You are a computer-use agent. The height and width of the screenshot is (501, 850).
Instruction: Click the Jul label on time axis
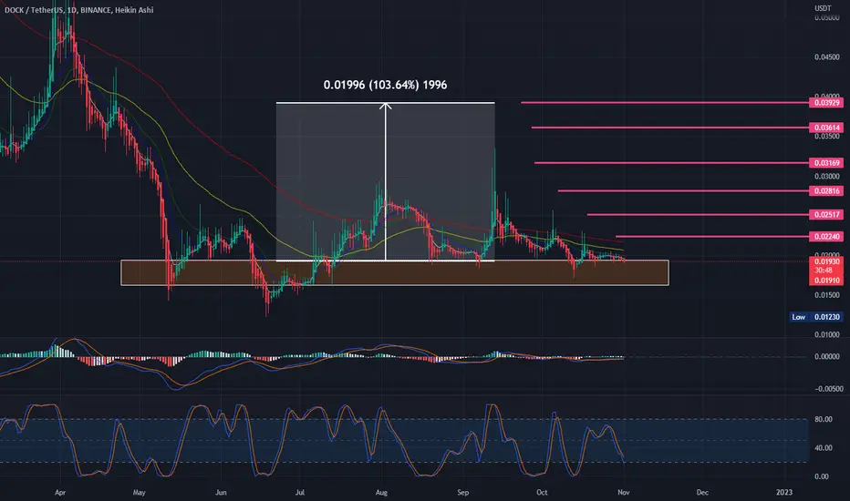[300, 492]
